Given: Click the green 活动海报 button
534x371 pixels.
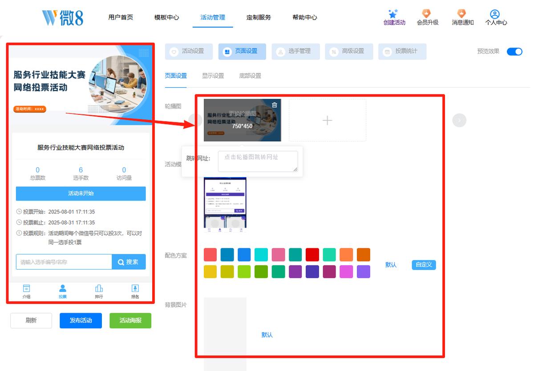Looking at the screenshot, I should [x=130, y=320].
